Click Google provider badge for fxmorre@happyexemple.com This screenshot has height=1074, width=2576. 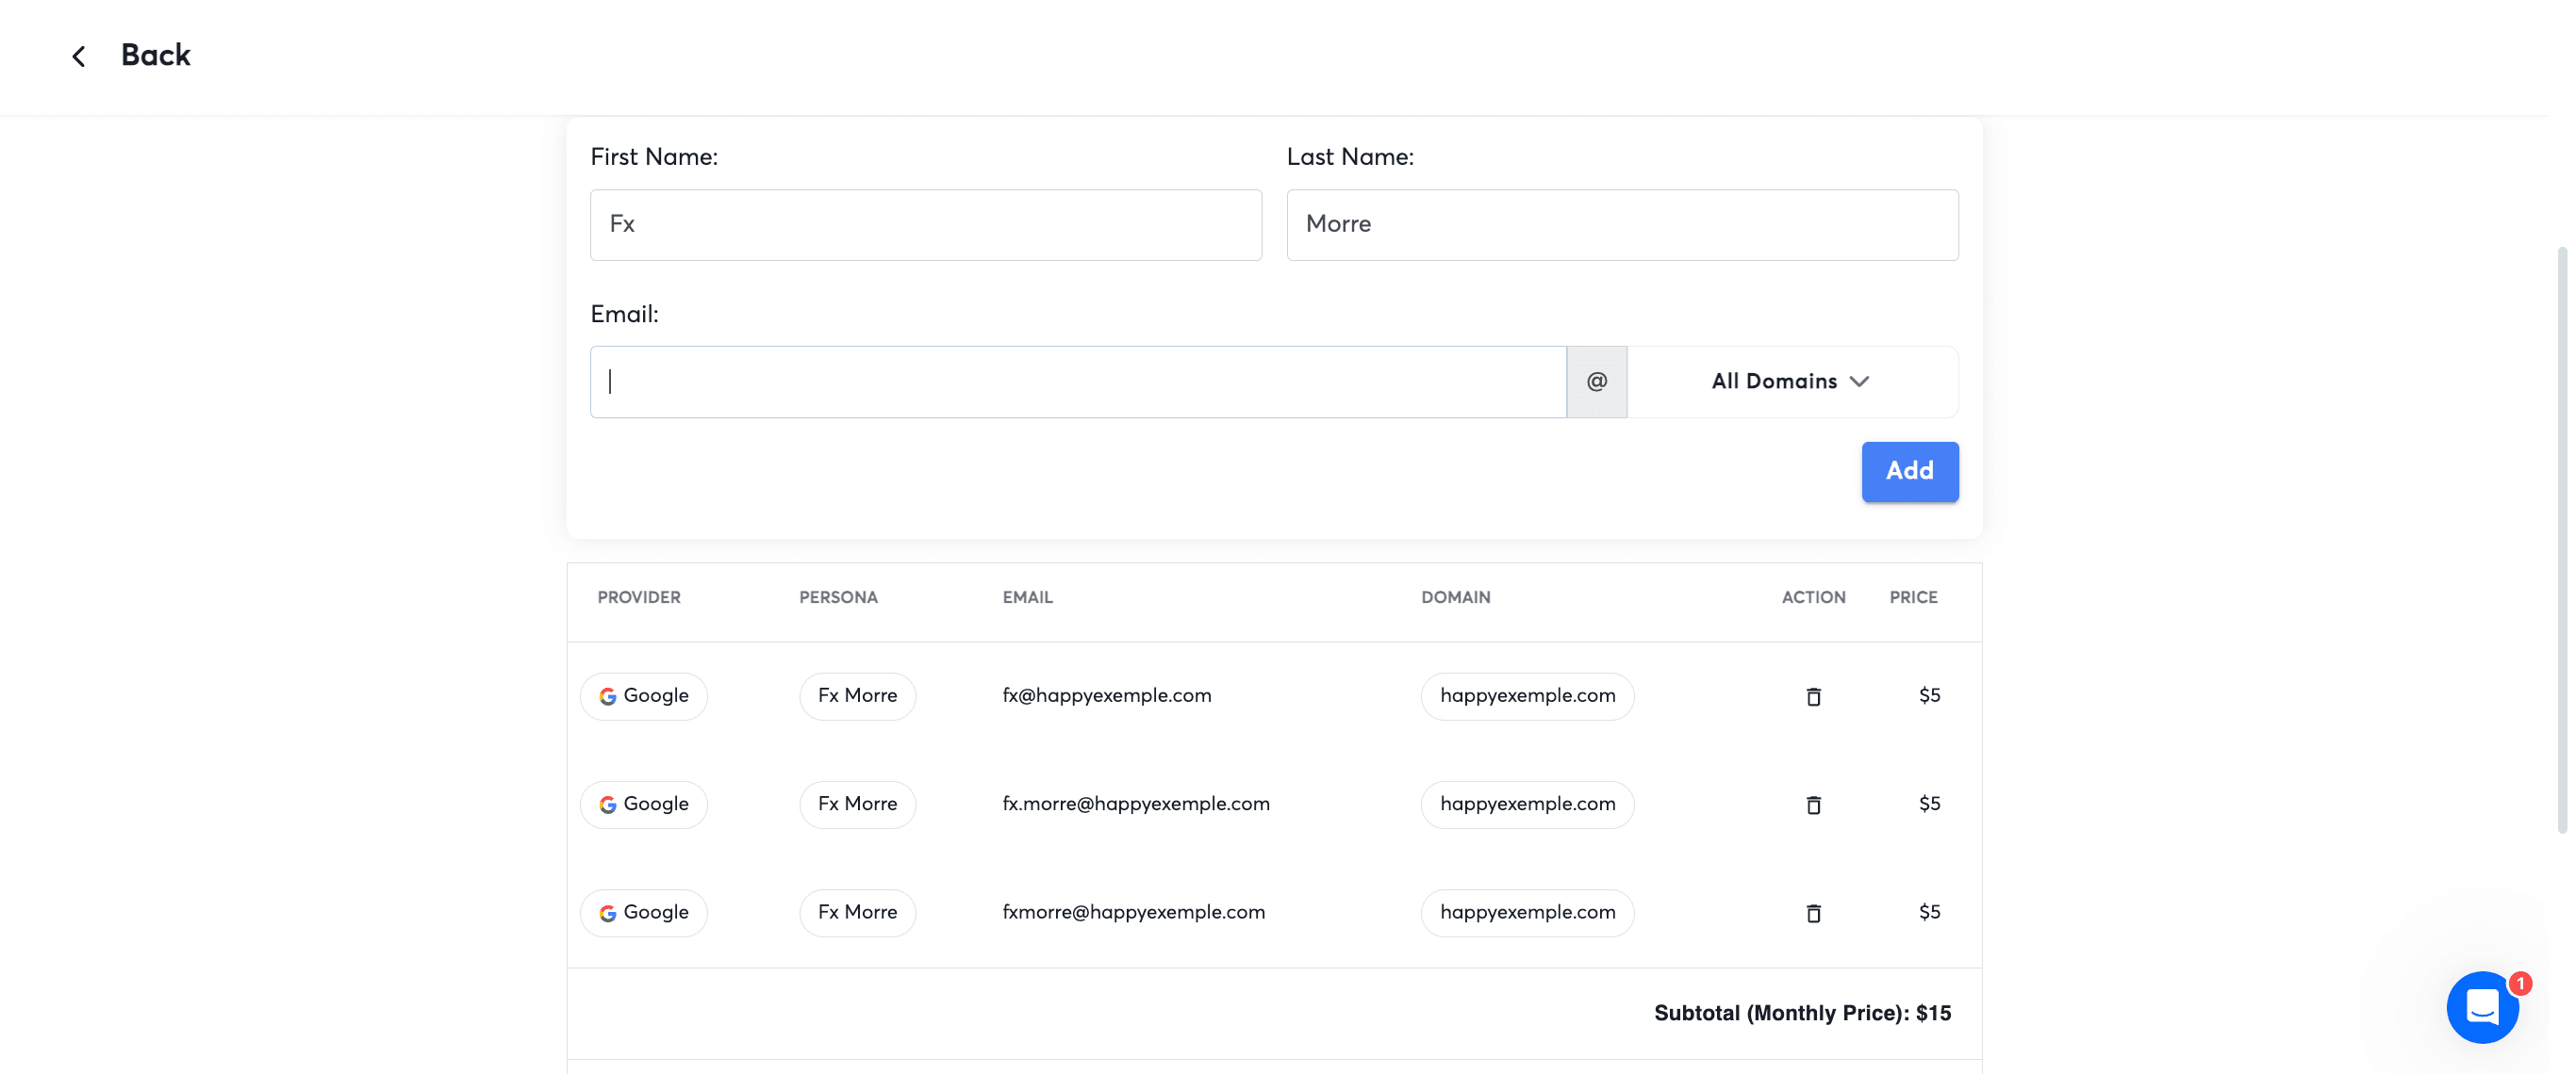click(x=644, y=912)
